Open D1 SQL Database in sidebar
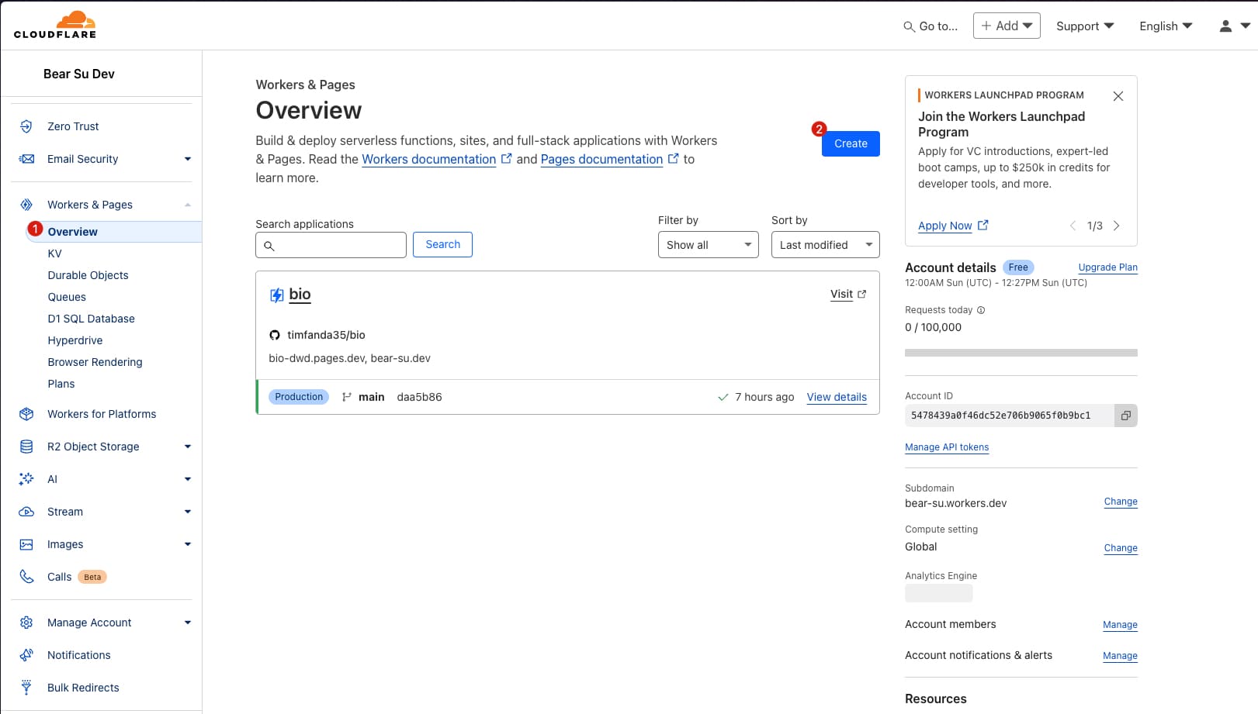Viewport: 1258px width, 714px height. [91, 319]
